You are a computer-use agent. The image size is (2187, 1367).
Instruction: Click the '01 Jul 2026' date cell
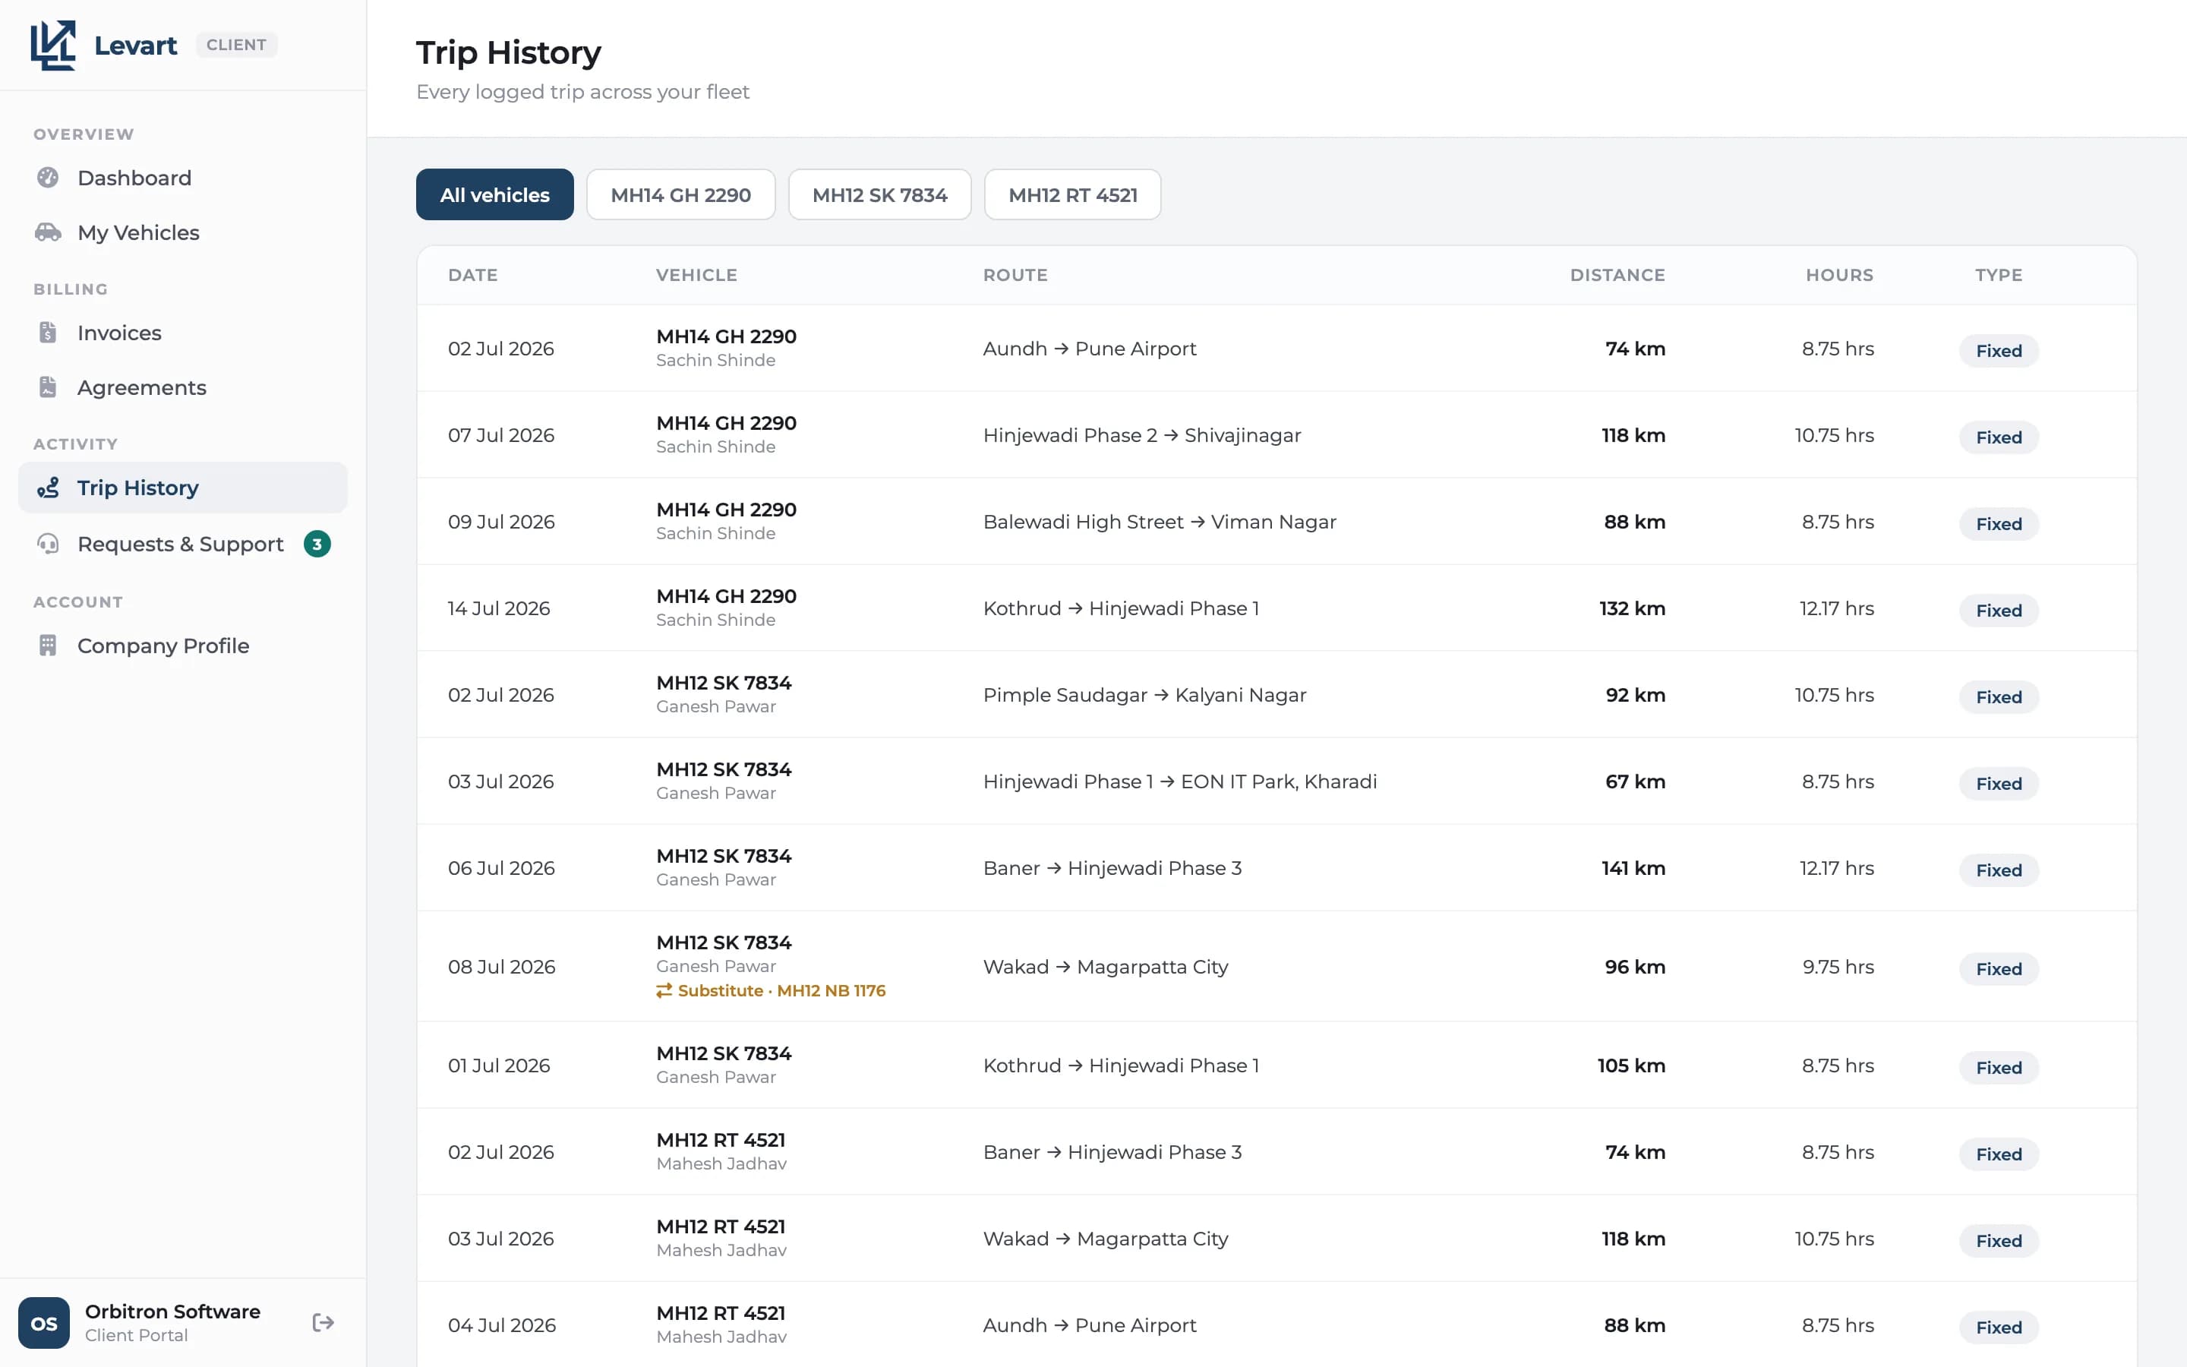[x=499, y=1066]
